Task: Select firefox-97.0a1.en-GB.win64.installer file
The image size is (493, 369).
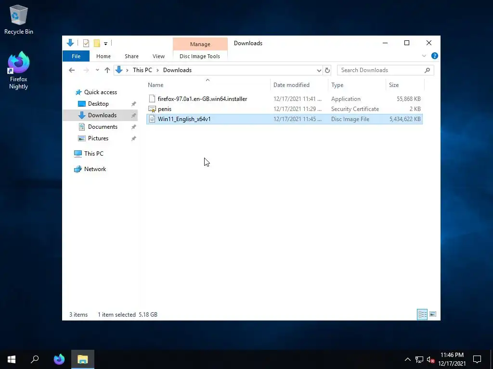Action: 202,99
